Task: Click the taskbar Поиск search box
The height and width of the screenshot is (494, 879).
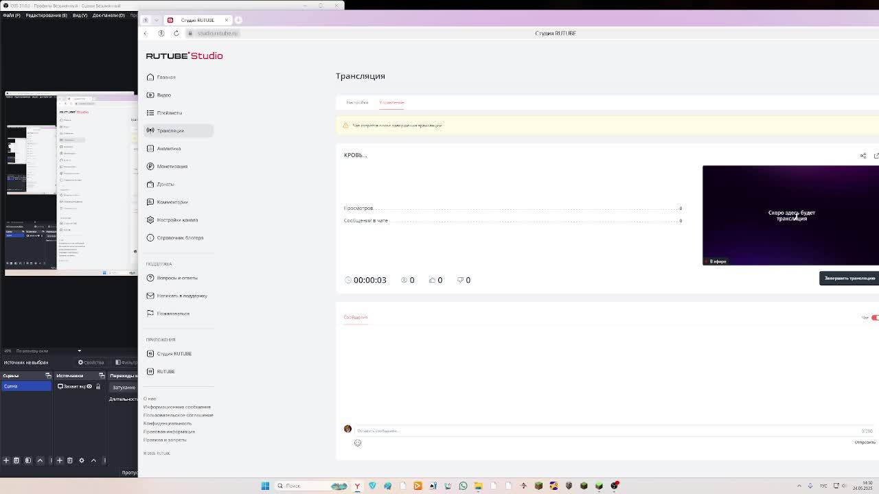Action: point(312,486)
